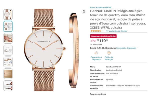Expand the star rating dropdown arrow
The height and width of the screenshot is (100, 150).
[103, 31]
